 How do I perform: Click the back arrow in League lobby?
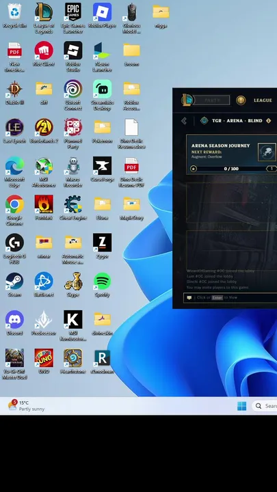(x=184, y=121)
